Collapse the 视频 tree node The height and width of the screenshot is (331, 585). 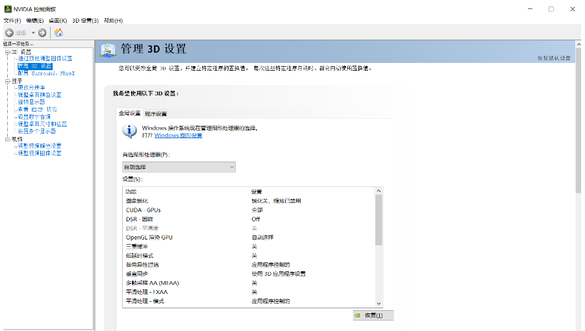pyautogui.click(x=6, y=139)
